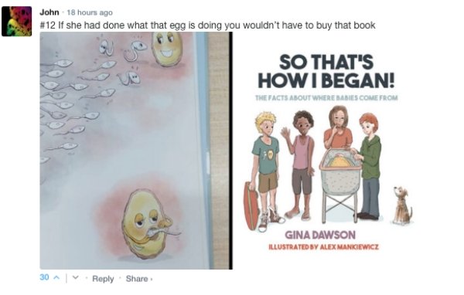This screenshot has height=295, width=464.
Task: Expand the Share options arrow
Action: (152, 279)
